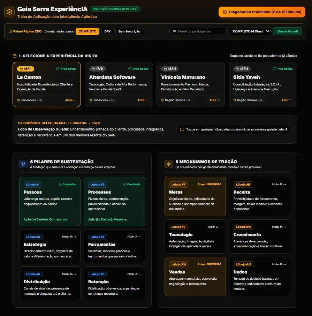This screenshot has height=316, width=312.
Task: Click Iniciar IA on Estratégia card
Action: click(69, 236)
